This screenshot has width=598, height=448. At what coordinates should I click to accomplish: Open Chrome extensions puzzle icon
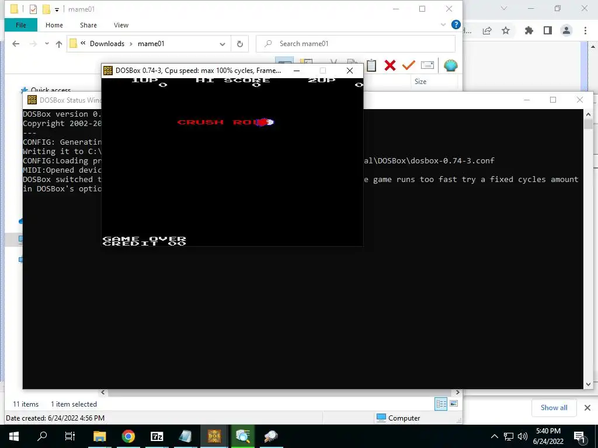click(x=529, y=30)
